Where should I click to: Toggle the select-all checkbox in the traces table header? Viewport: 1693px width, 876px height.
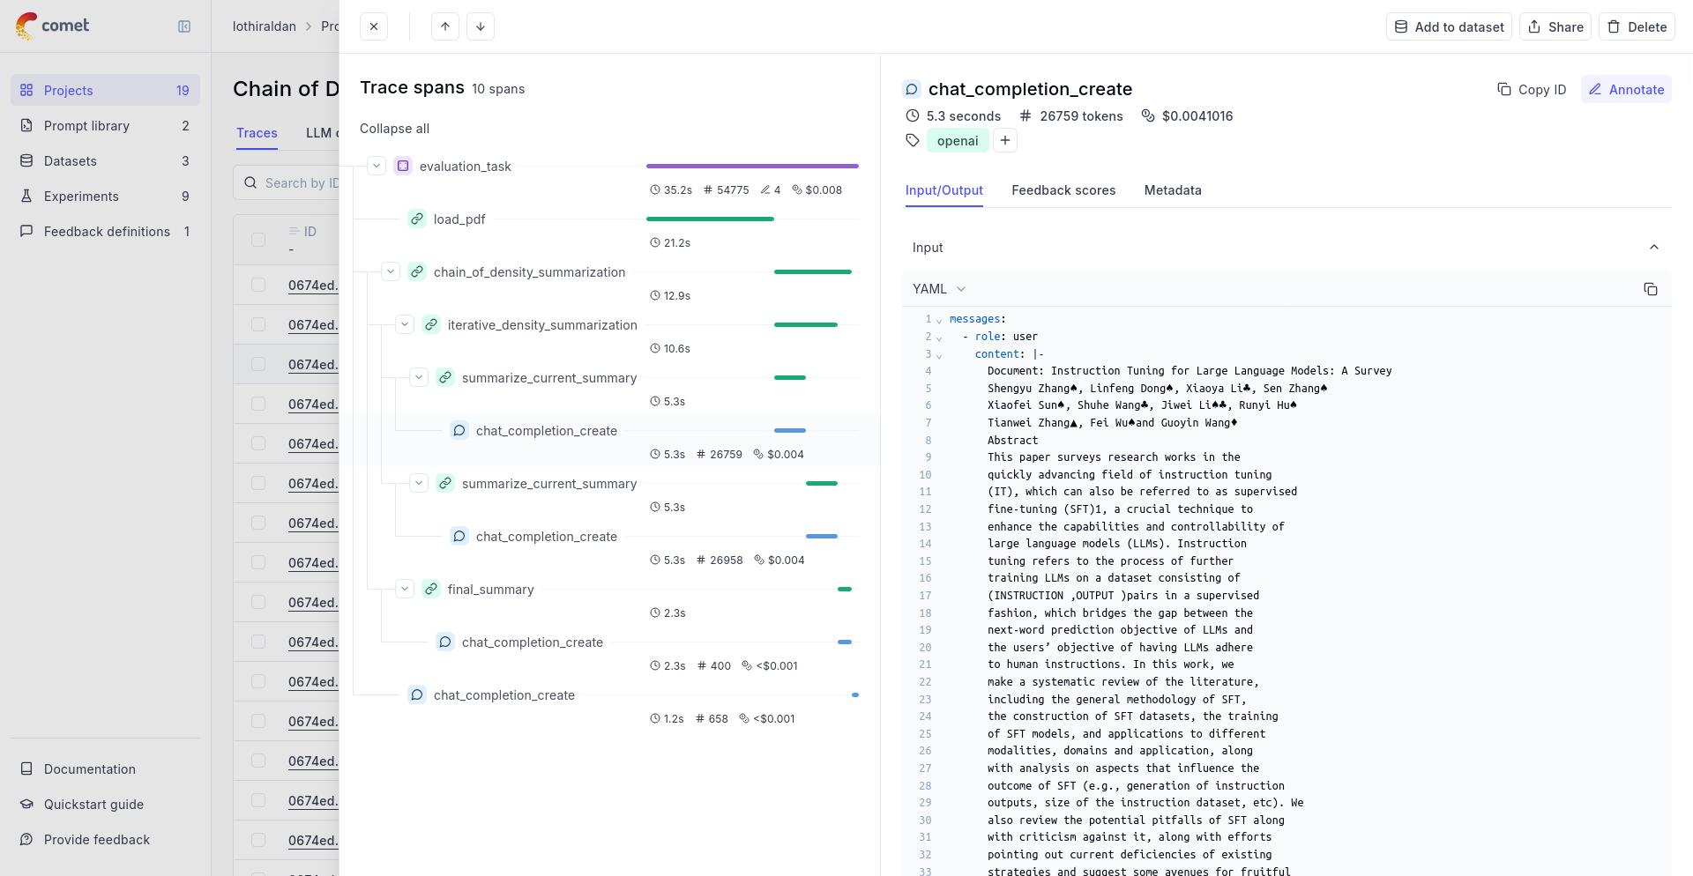click(258, 240)
